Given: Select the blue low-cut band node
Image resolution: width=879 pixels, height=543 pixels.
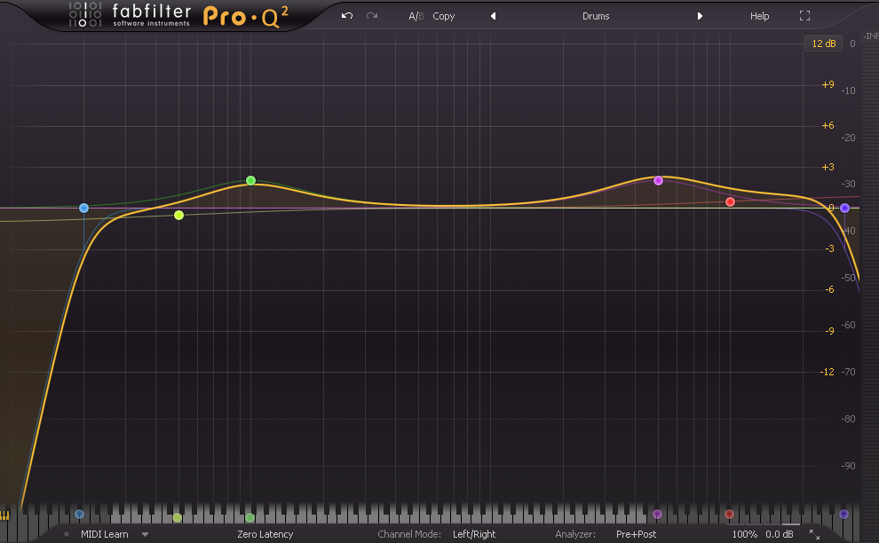Looking at the screenshot, I should click(x=83, y=208).
